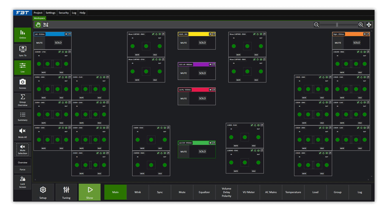Click the zoom out magnifier
The width and height of the screenshot is (385, 212).
click(317, 25)
